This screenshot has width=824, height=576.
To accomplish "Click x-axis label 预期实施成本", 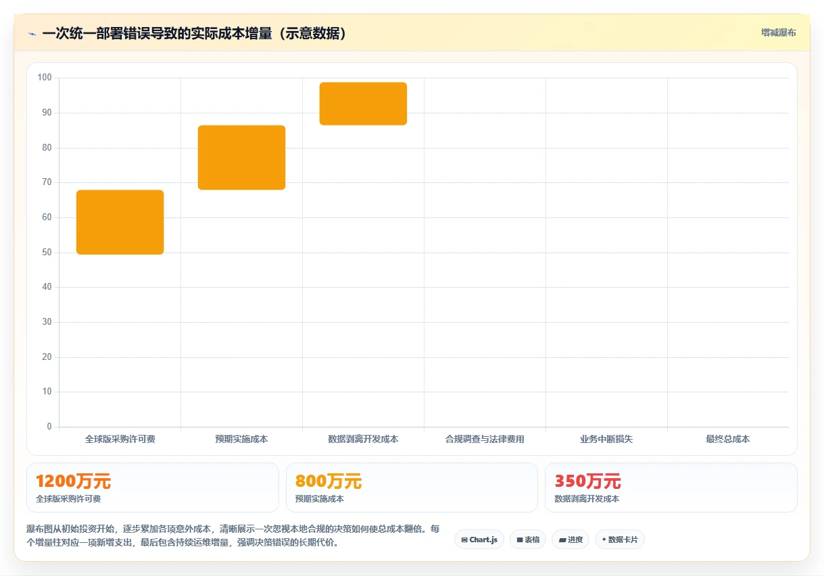I will 242,439.
